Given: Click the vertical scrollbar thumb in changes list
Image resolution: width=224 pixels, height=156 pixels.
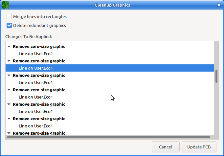Looking at the screenshot, I should (x=216, y=76).
